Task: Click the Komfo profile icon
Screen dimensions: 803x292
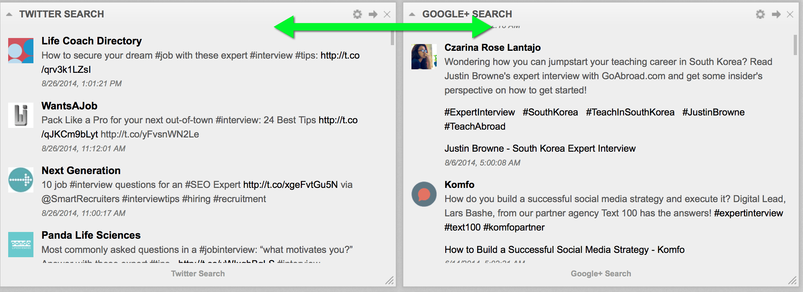Action: point(424,194)
